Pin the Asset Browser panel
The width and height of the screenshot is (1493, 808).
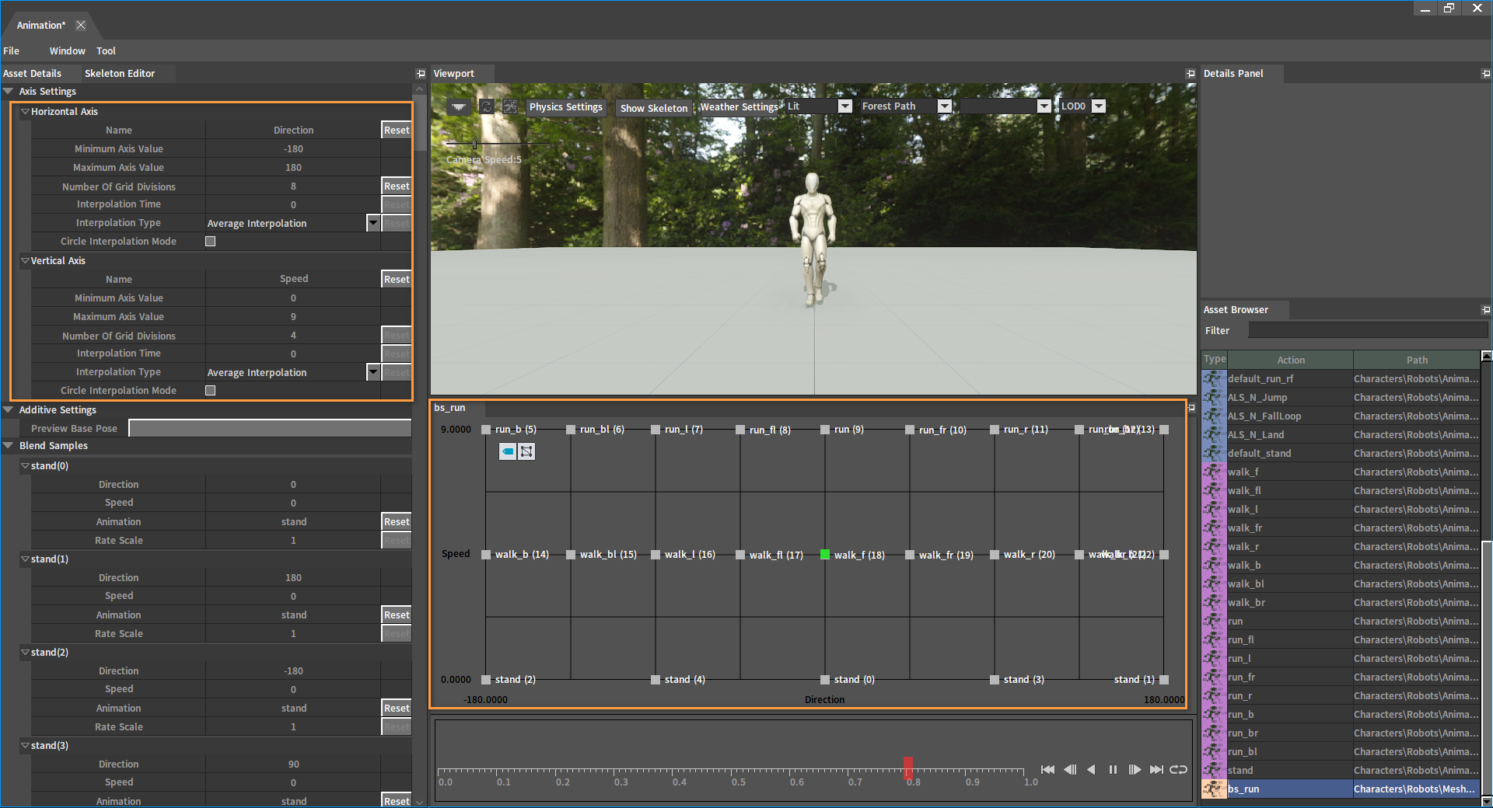pyautogui.click(x=1486, y=310)
